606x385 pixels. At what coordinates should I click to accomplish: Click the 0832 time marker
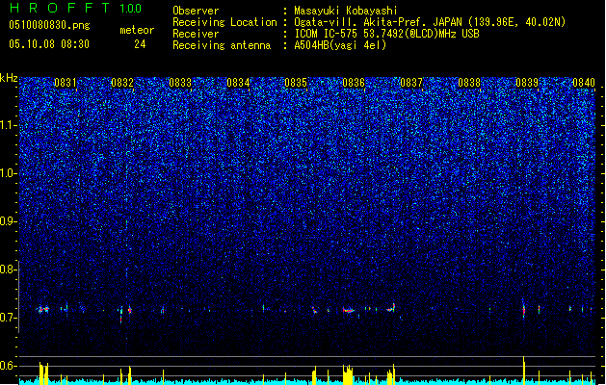pos(122,83)
